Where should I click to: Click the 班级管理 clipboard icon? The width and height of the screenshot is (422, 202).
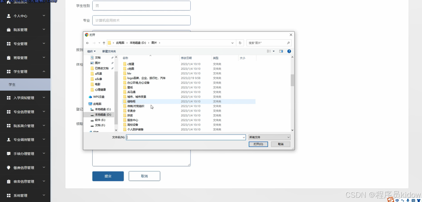point(9,58)
